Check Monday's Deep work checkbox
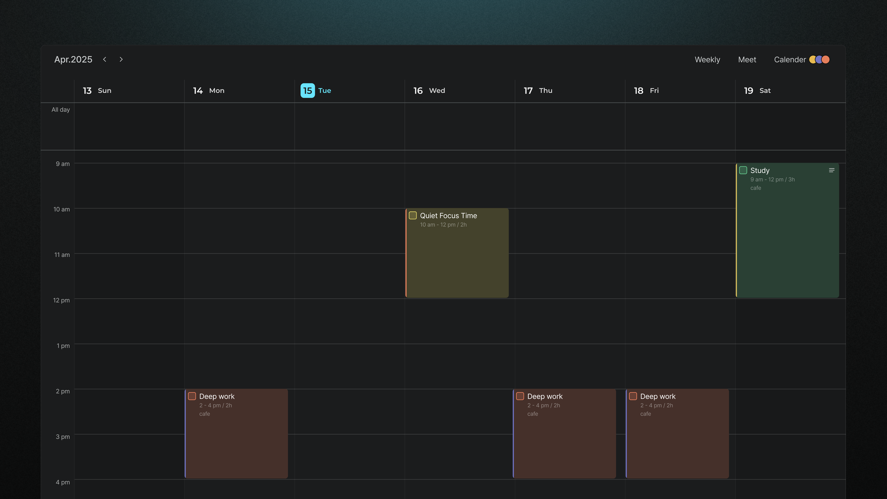The height and width of the screenshot is (499, 887). pos(192,396)
